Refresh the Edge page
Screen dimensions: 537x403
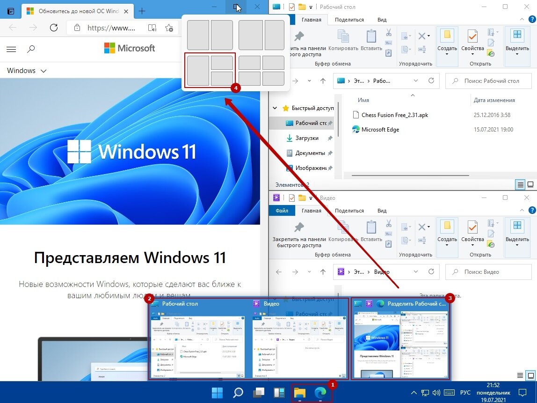point(54,28)
